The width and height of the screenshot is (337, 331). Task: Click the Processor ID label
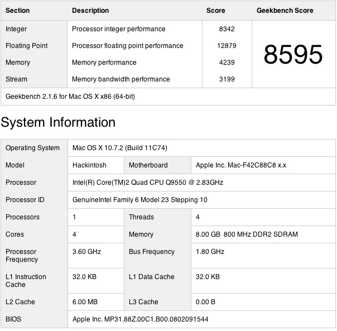click(x=25, y=200)
